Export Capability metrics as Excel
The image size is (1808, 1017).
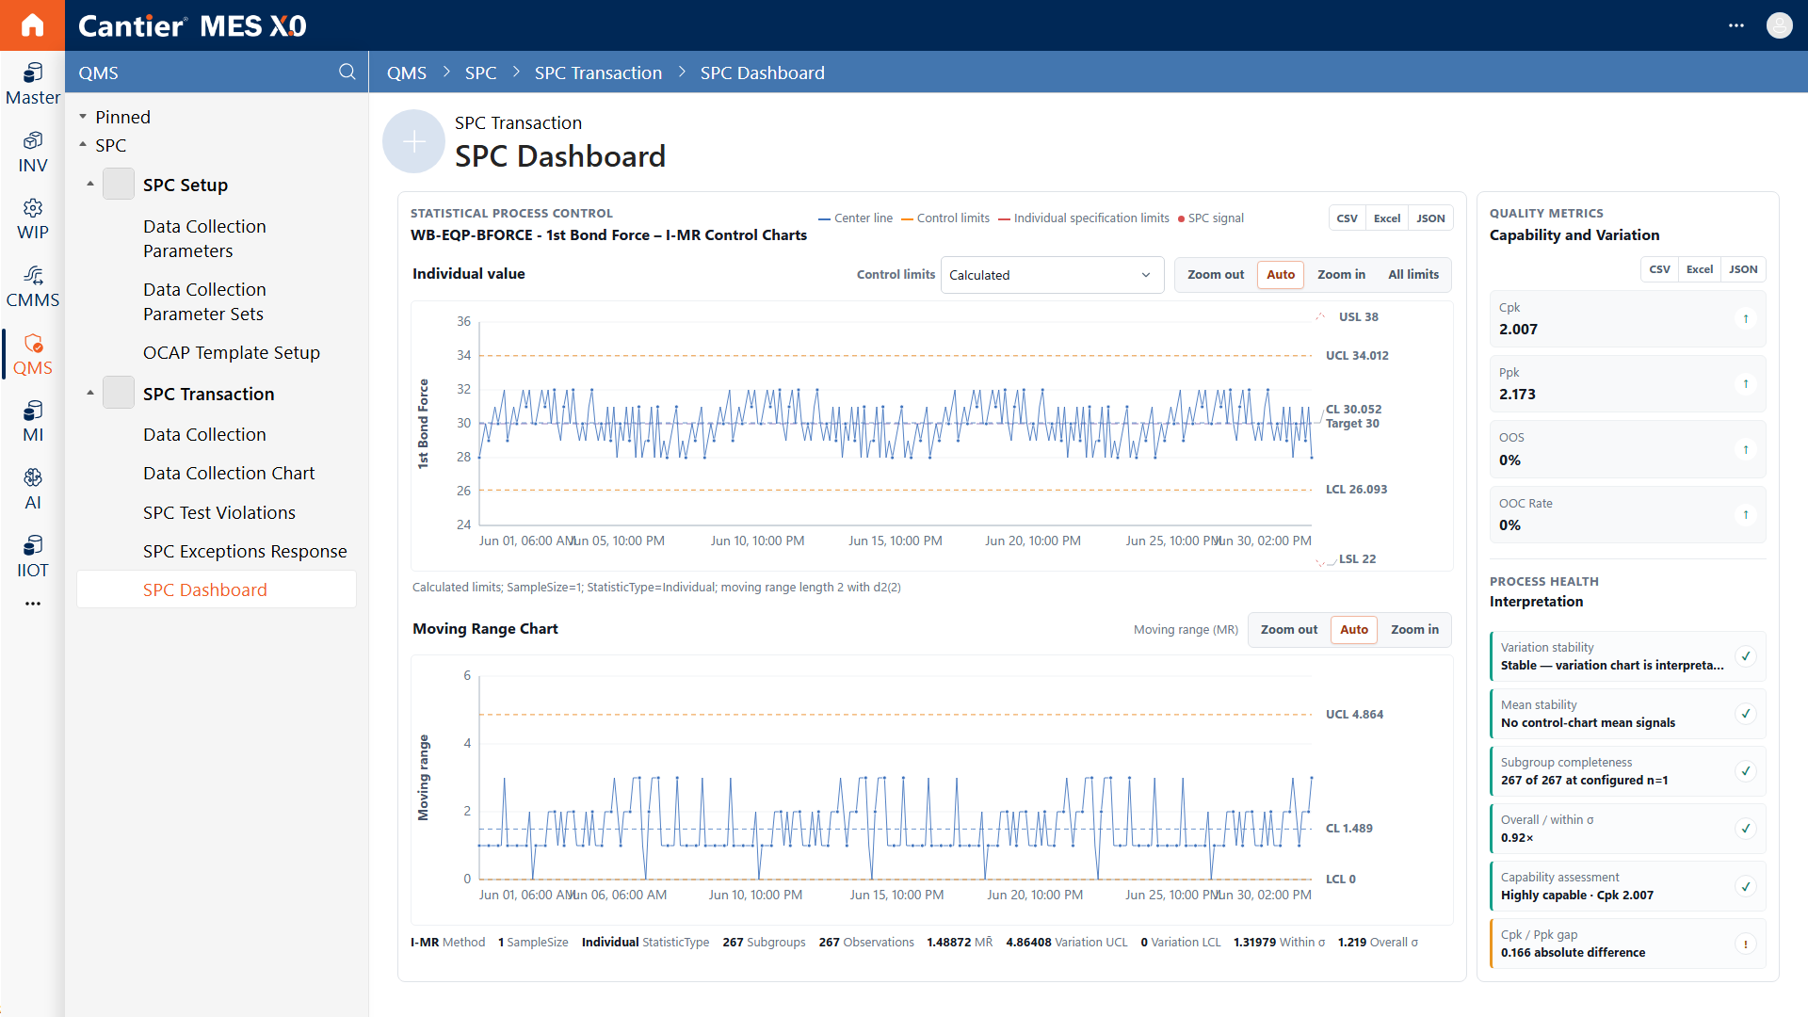pos(1699,269)
